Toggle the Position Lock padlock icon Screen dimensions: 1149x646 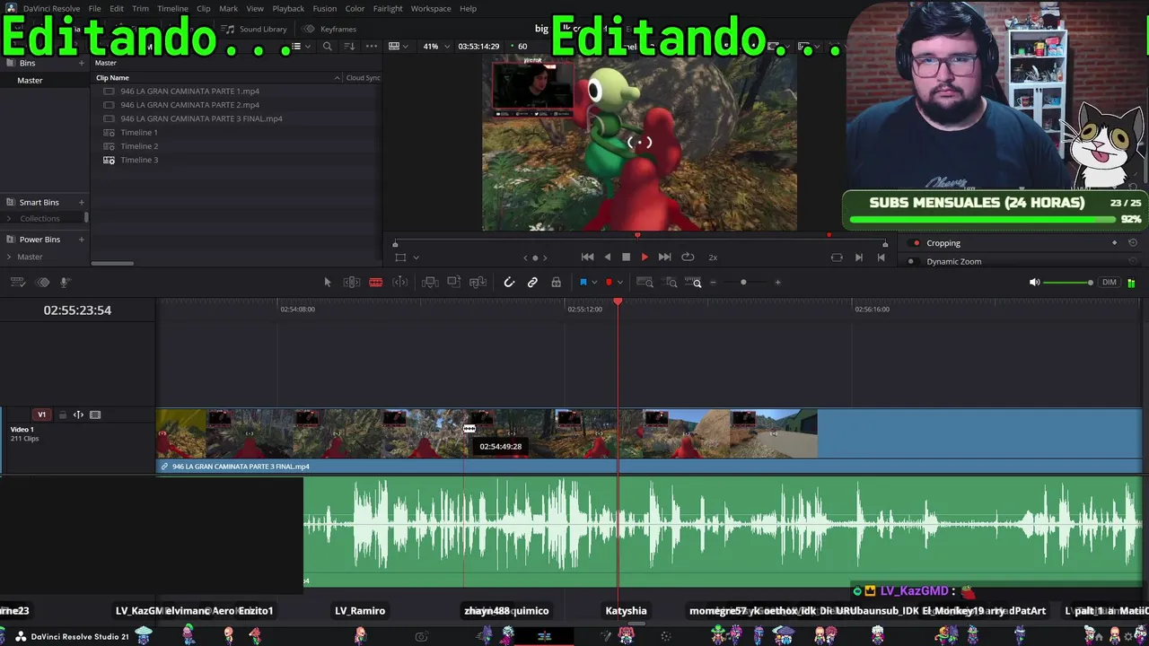coord(557,283)
